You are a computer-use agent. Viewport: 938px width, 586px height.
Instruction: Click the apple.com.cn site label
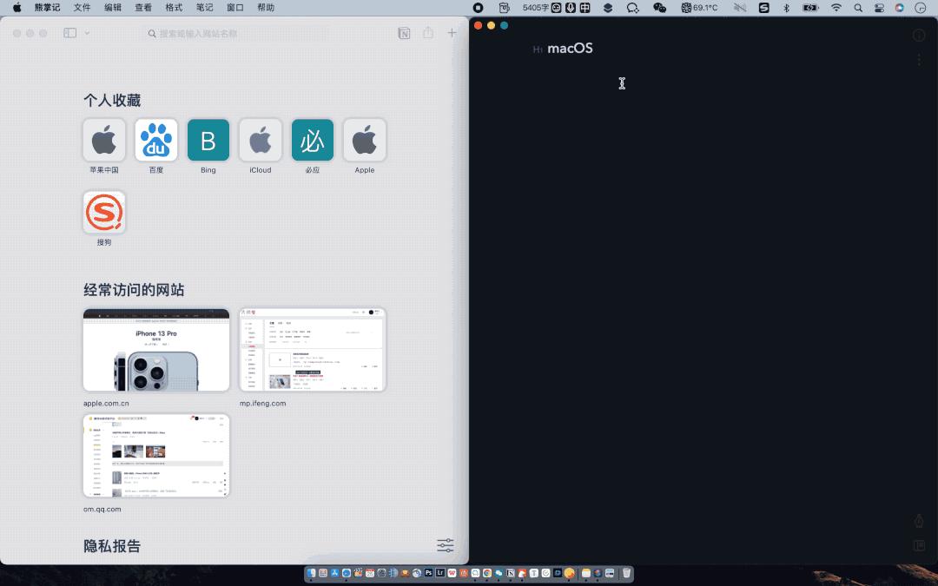click(106, 403)
